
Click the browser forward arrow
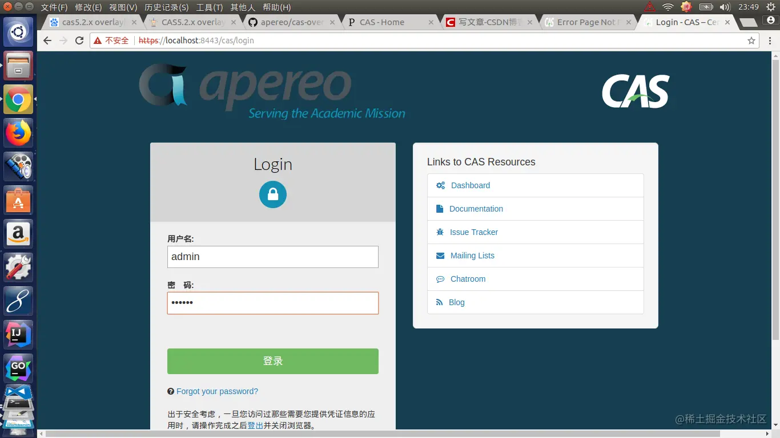[x=63, y=40]
